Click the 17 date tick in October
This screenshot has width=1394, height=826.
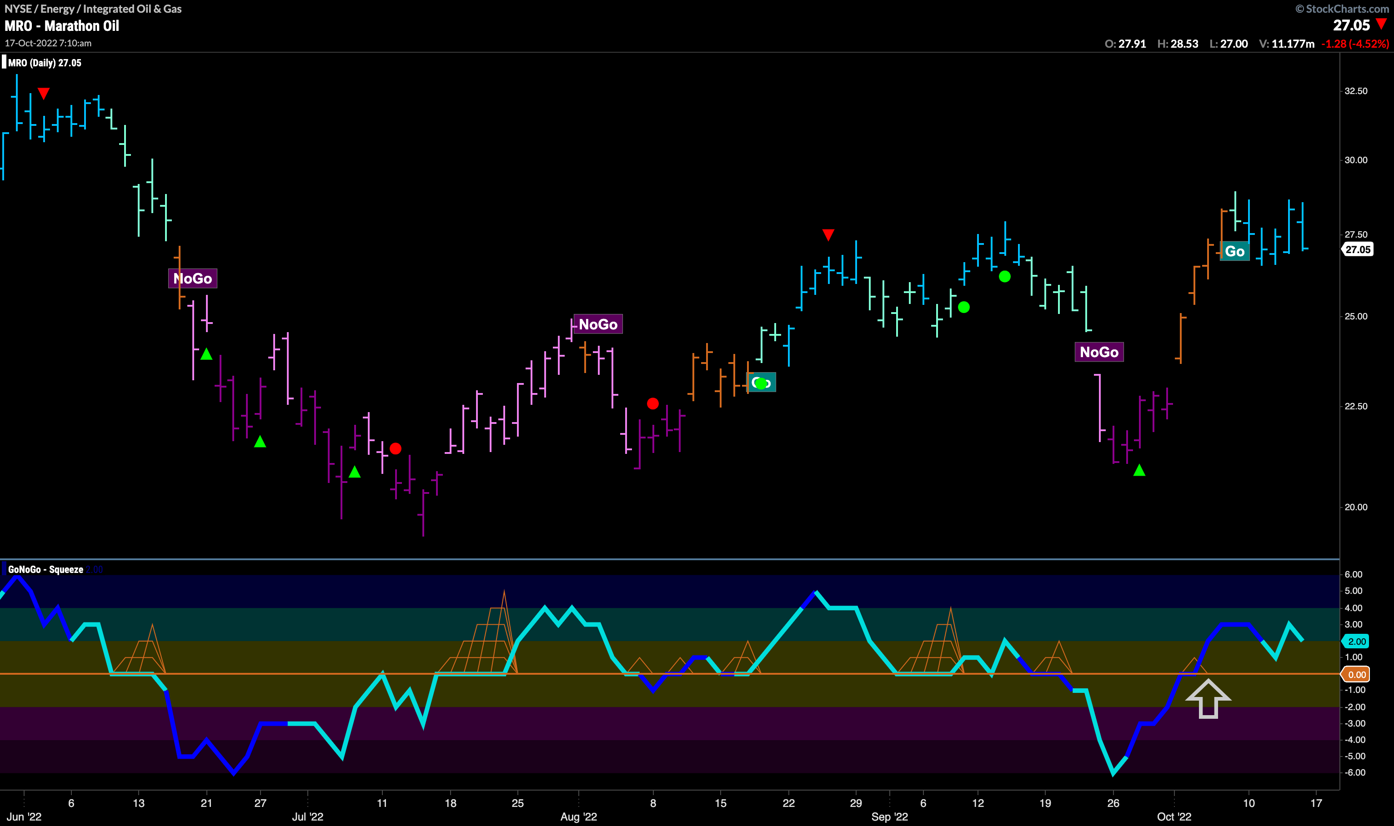tap(1316, 803)
